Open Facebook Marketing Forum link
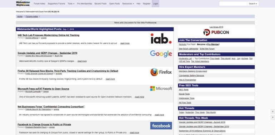The height and width of the screenshot is (135, 275). tap(36, 127)
